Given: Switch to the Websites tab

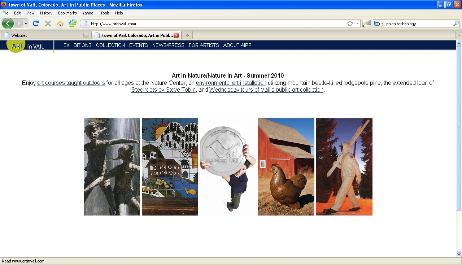Looking at the screenshot, I should (45, 35).
